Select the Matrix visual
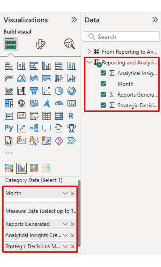This screenshot has height=267, width=161. [59, 116]
